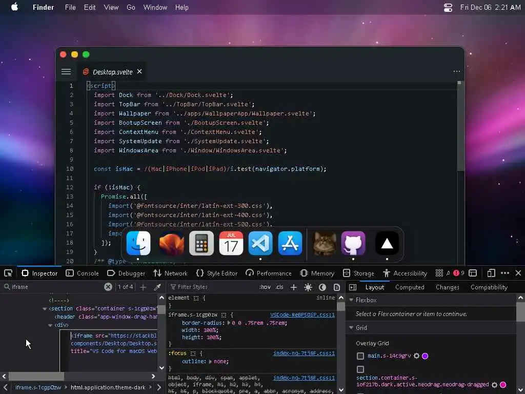The height and width of the screenshot is (394, 525).
Task: Open the more tools icon beside Accessibility
Action: pos(439,273)
